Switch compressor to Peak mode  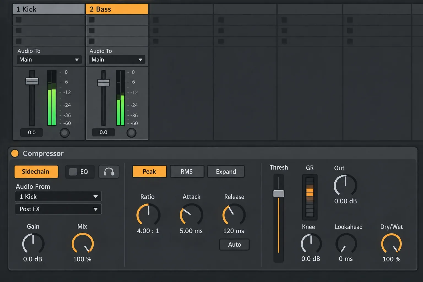click(x=149, y=172)
